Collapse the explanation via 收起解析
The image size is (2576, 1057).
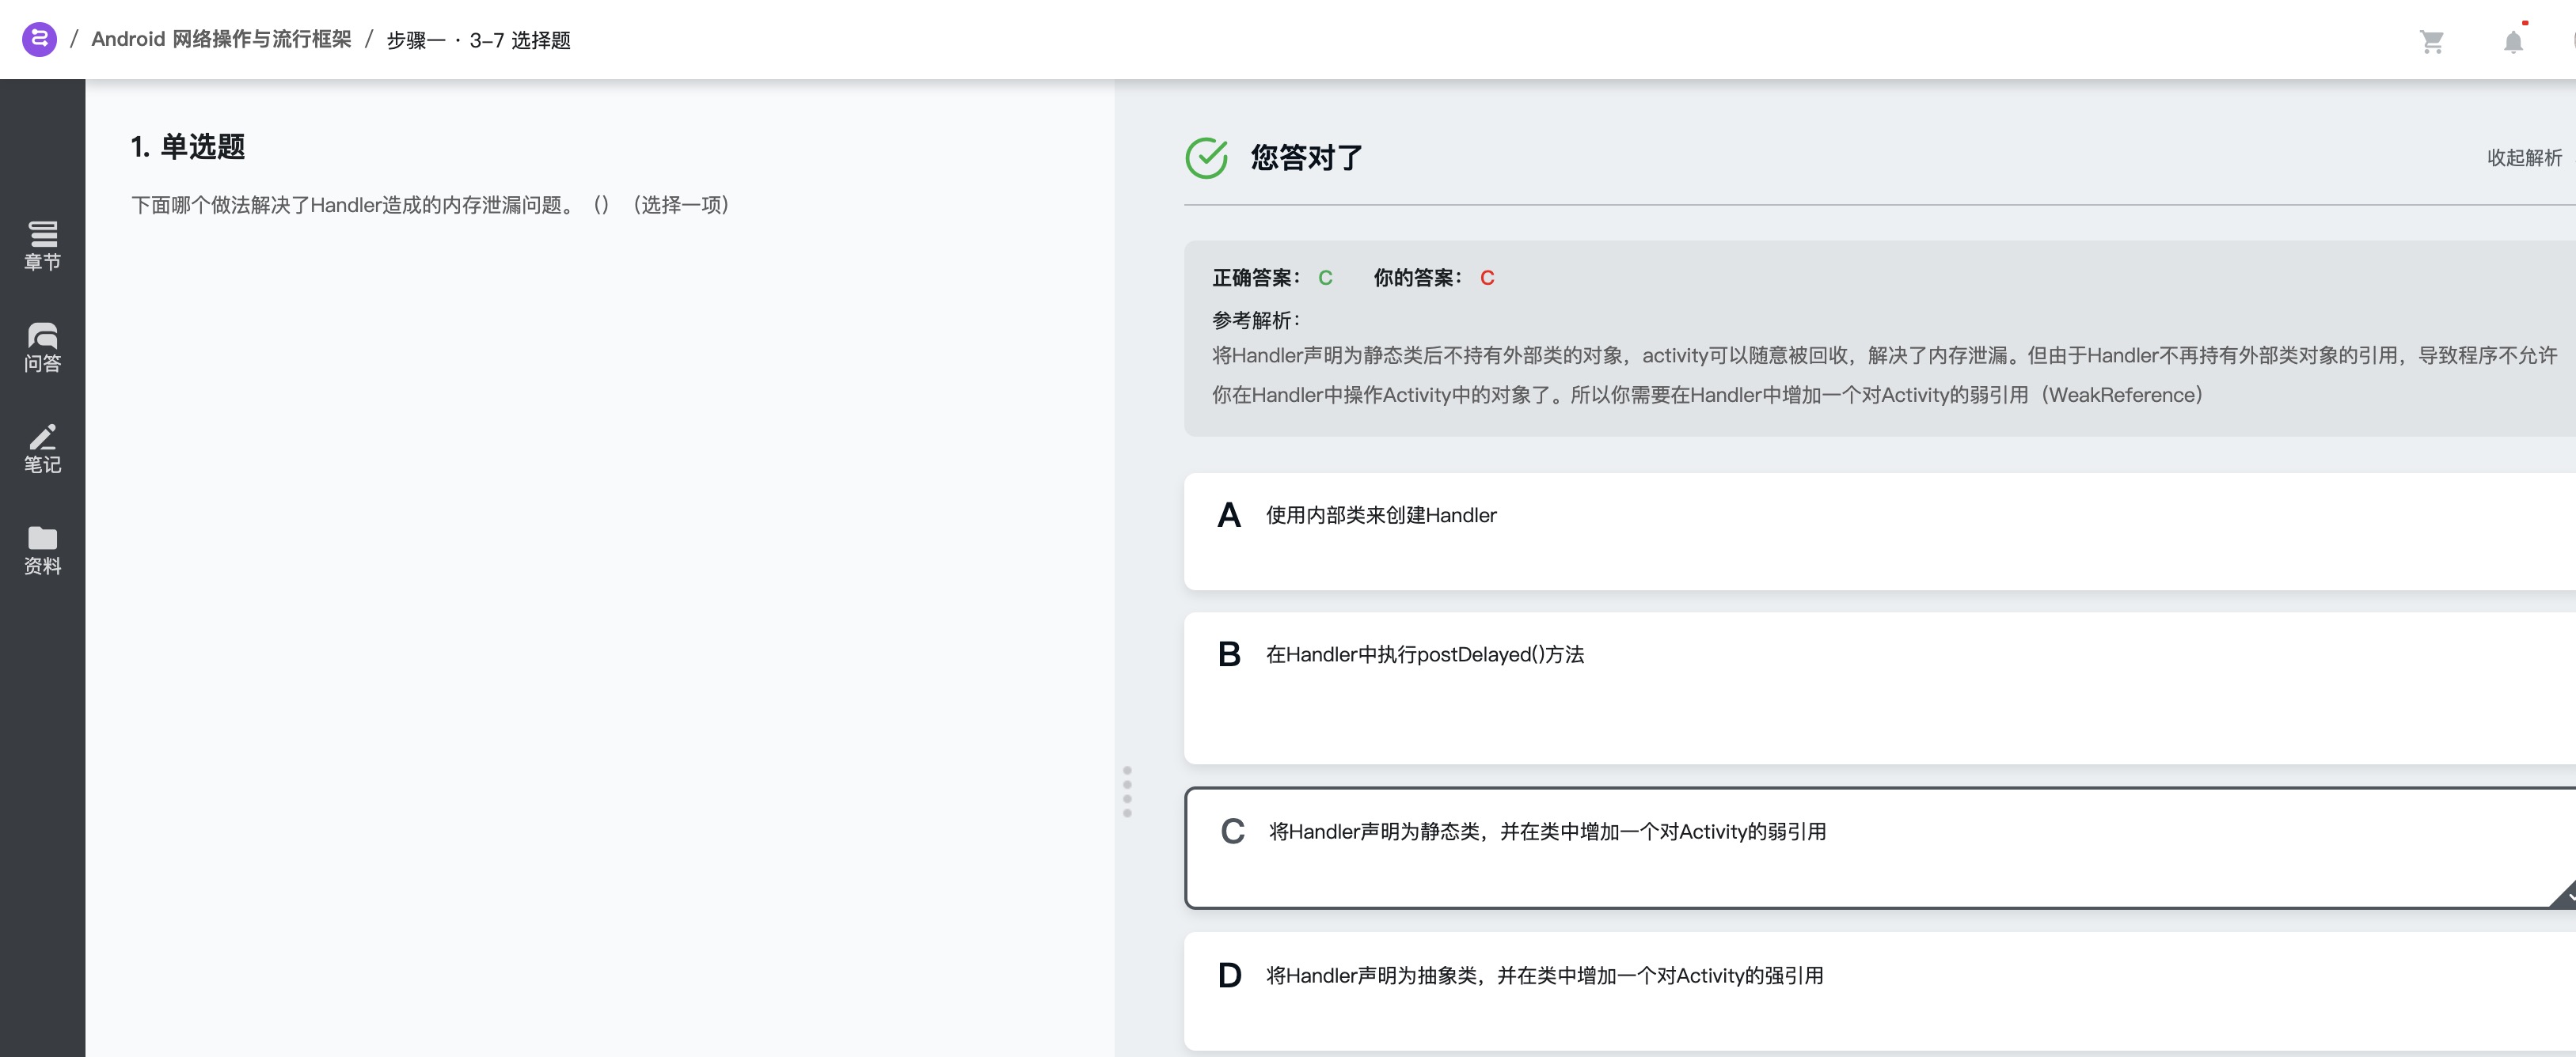point(2524,158)
